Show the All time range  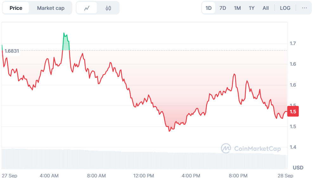click(266, 8)
